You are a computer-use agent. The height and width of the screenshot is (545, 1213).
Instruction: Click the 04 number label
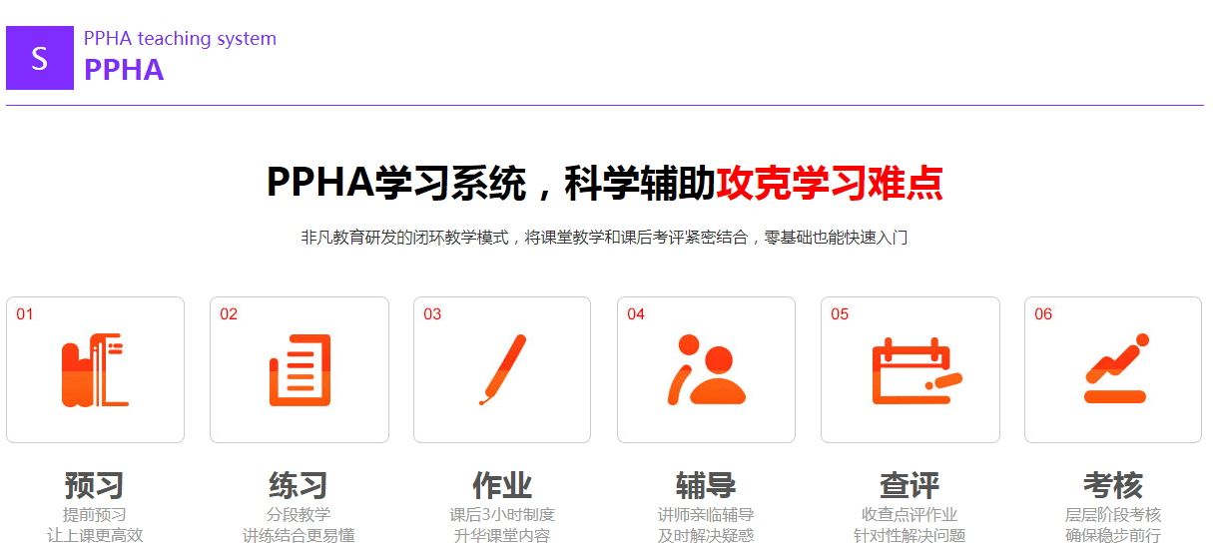pos(636,314)
